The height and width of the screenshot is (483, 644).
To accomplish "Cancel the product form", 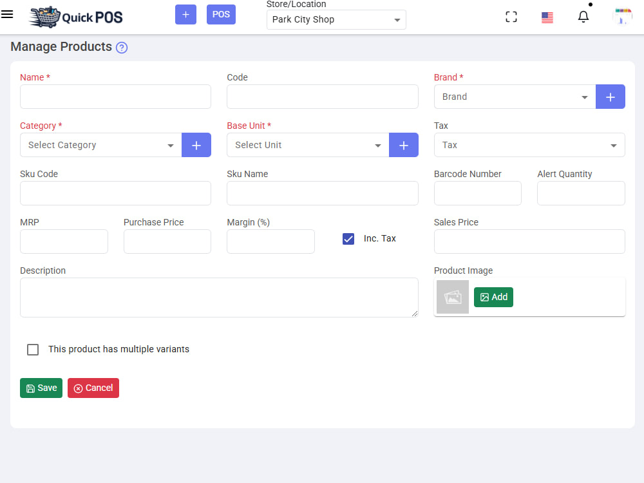I will tap(93, 388).
